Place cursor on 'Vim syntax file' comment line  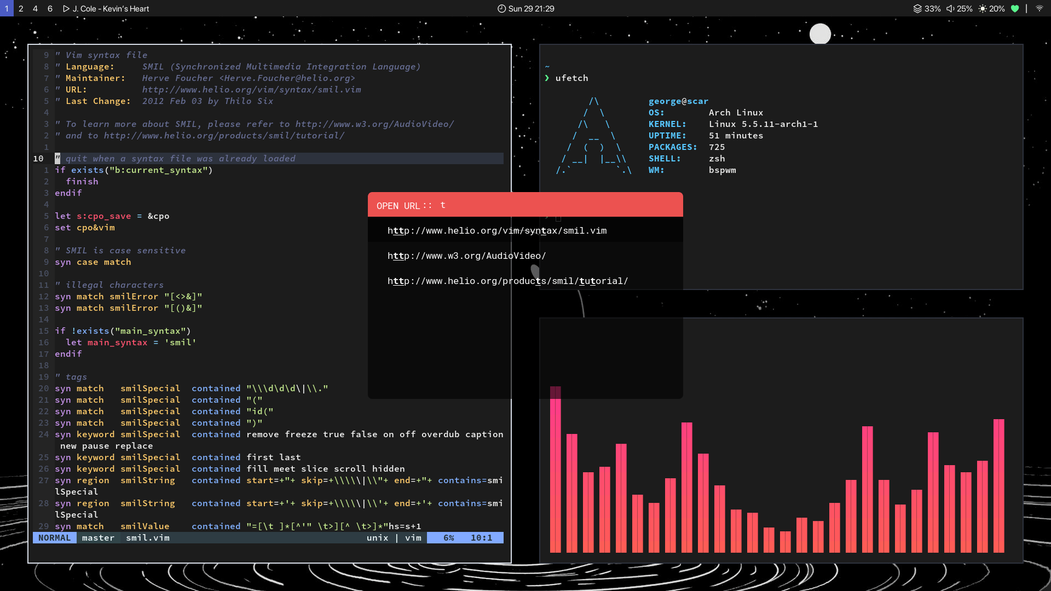pyautogui.click(x=101, y=55)
